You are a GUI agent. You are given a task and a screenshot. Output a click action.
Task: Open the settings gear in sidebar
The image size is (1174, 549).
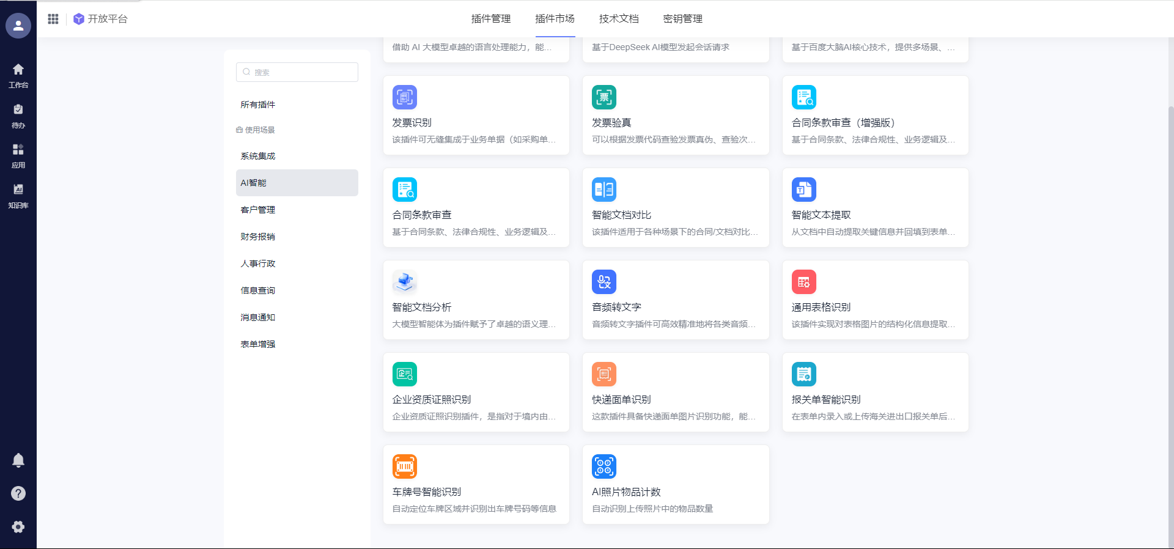[x=18, y=527]
